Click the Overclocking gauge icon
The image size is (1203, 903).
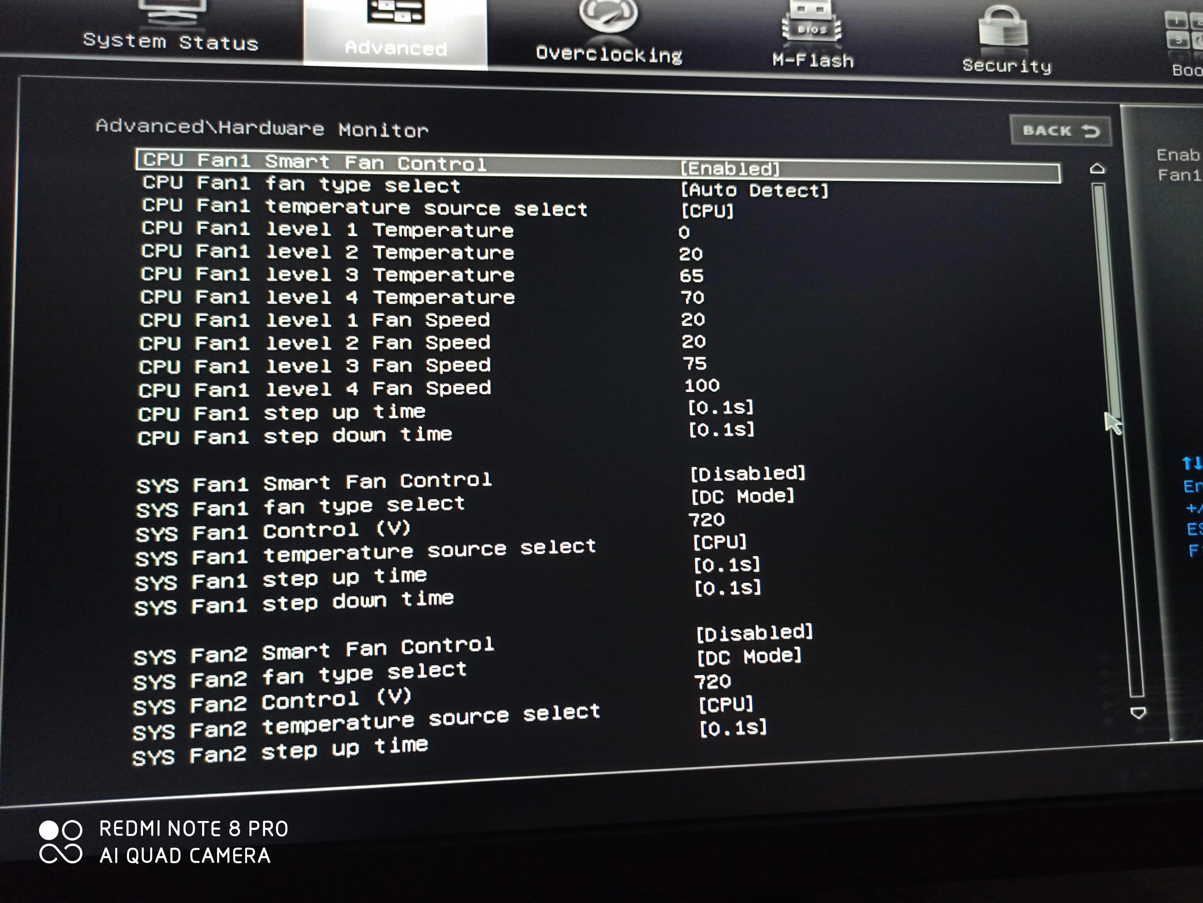pos(608,16)
